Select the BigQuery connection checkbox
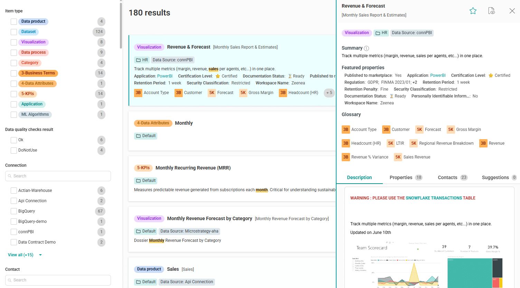520x288 pixels. pos(13,211)
